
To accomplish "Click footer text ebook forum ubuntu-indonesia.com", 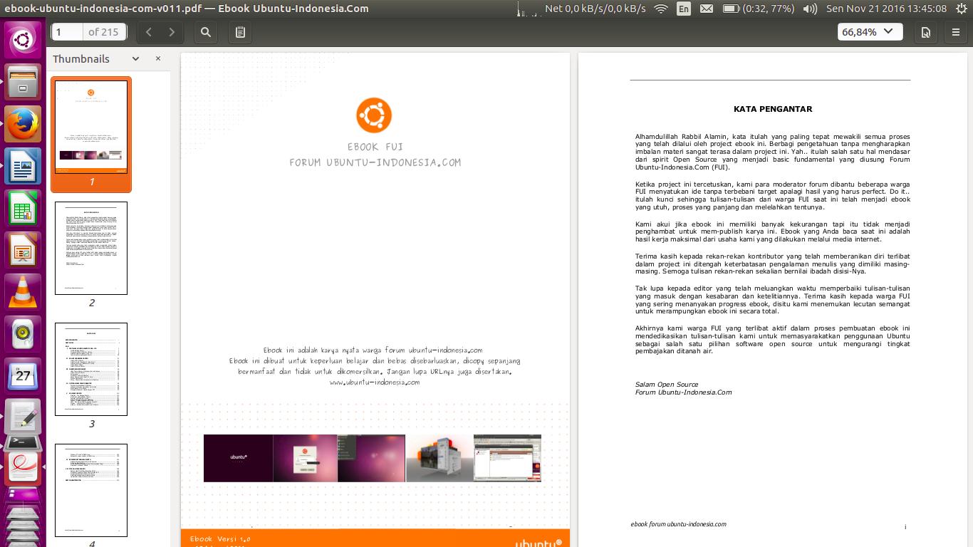I will click(x=678, y=524).
